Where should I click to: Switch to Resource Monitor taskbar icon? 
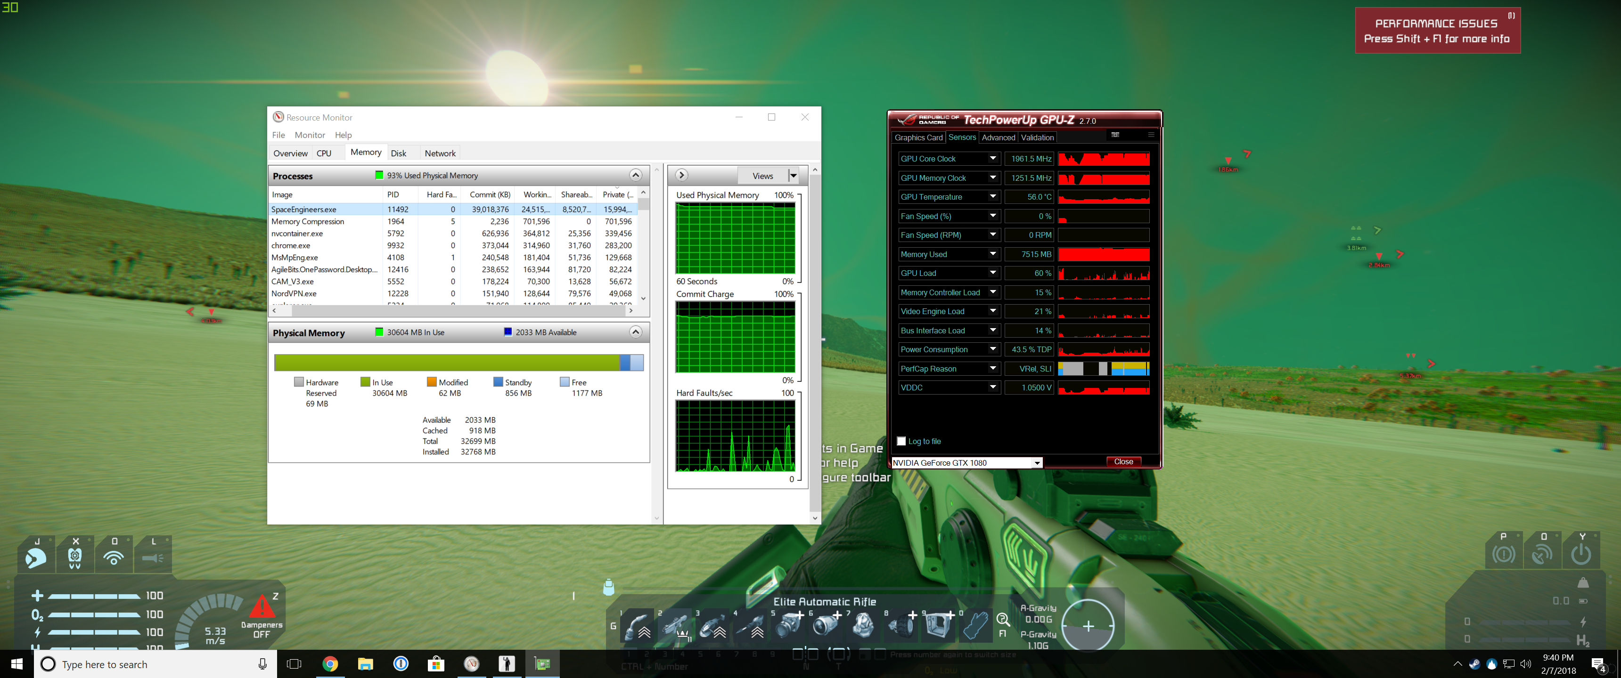pyautogui.click(x=471, y=664)
